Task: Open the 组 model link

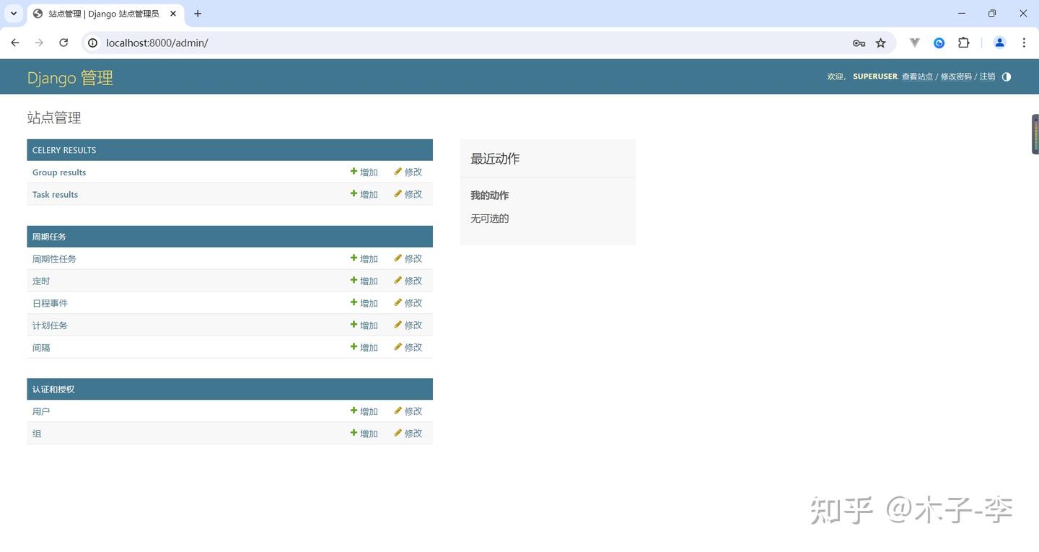Action: (x=37, y=434)
